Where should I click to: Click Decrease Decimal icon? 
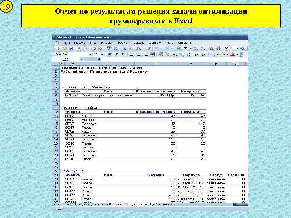(x=189, y=55)
